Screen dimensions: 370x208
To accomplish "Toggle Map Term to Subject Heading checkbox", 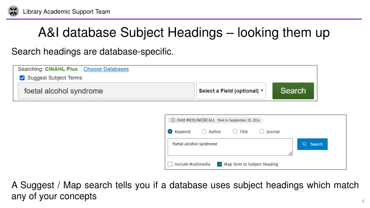I will click(x=219, y=164).
